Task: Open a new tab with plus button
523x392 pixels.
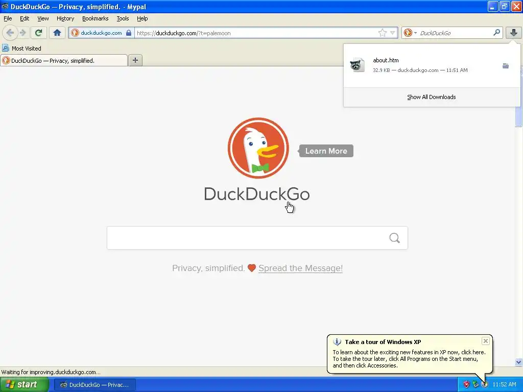Action: pyautogui.click(x=135, y=60)
